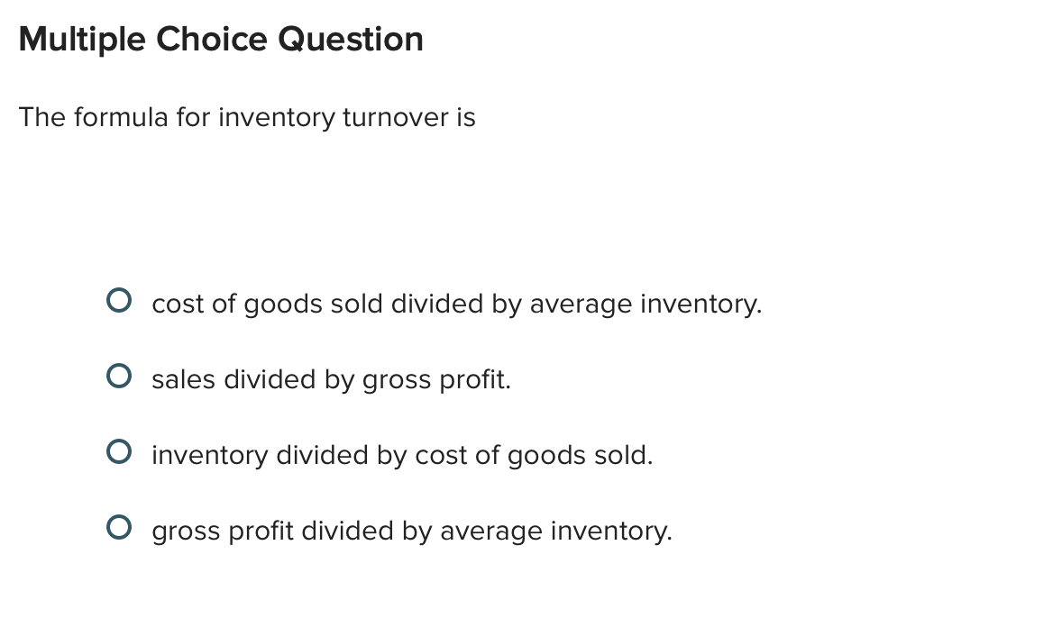Click the answer 'inventory divided by cost of goods sold'

[x=402, y=455]
